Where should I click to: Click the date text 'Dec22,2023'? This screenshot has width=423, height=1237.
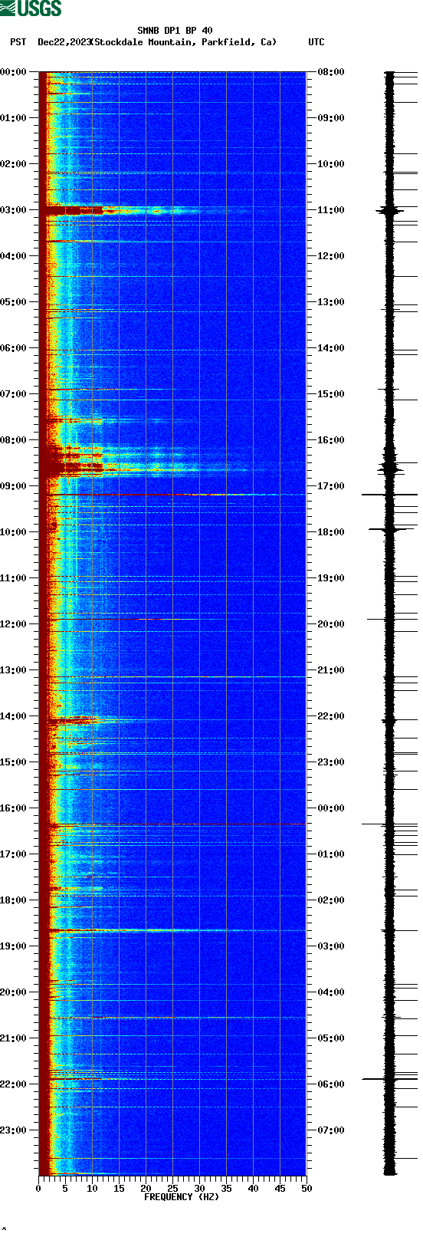click(64, 42)
